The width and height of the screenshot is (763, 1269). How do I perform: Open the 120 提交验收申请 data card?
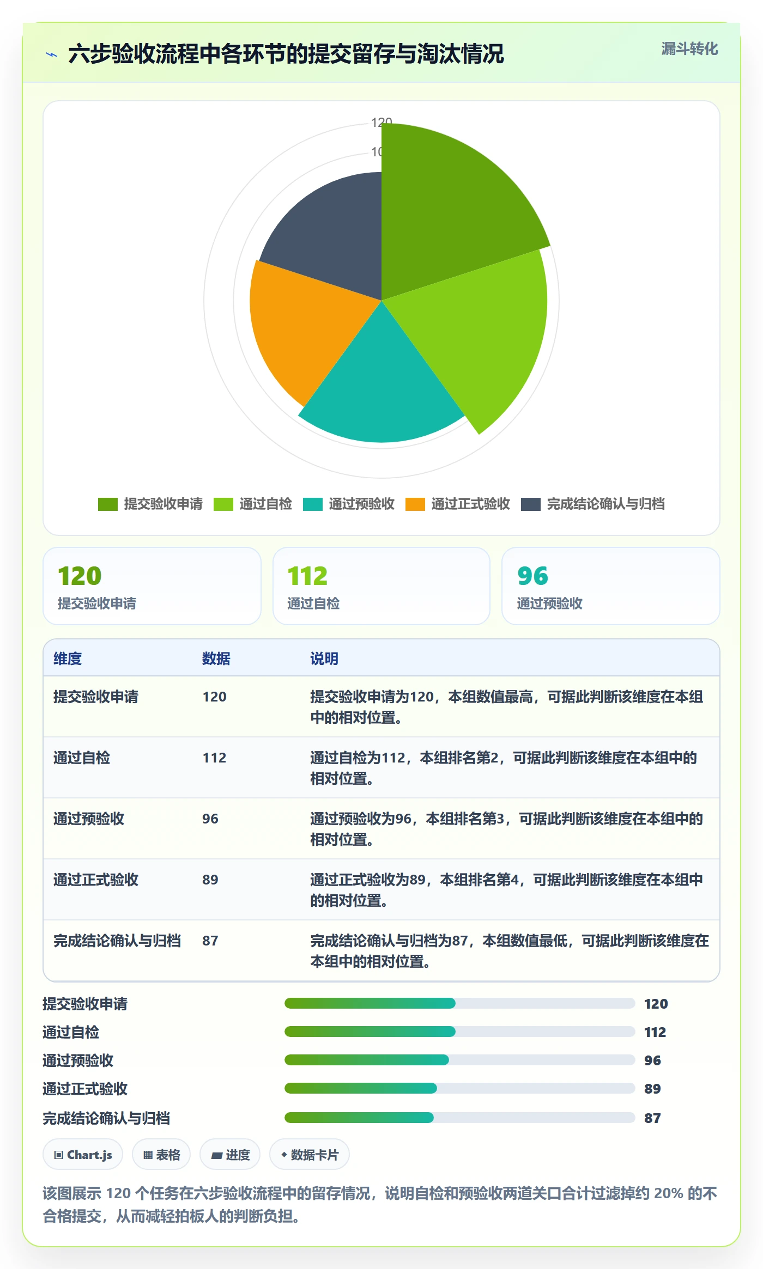(152, 586)
